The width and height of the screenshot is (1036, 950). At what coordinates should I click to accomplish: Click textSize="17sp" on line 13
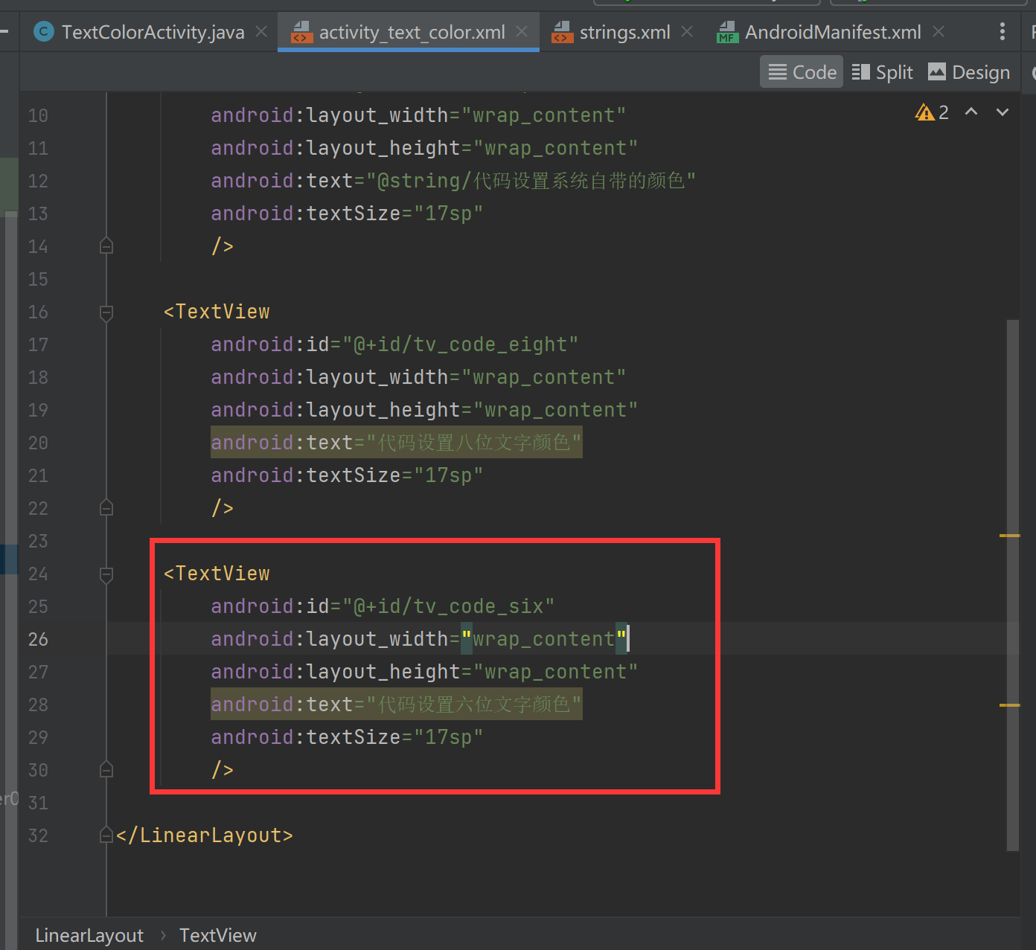[x=347, y=214]
